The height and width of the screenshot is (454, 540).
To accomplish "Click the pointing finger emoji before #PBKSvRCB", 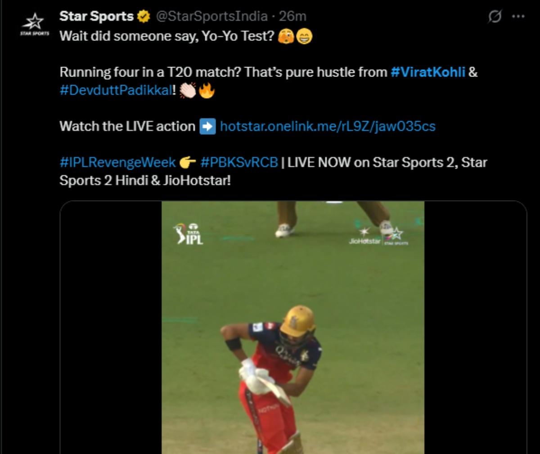I will click(x=188, y=162).
